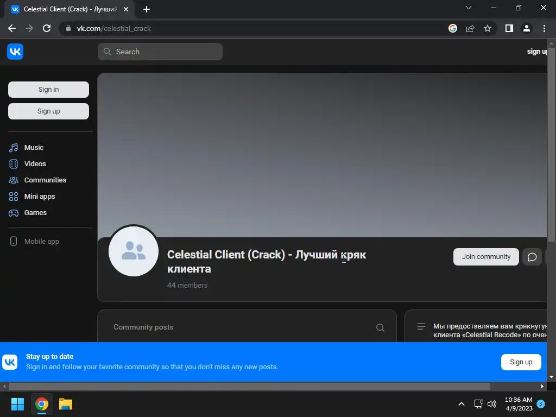
Task: Click the community description text
Action: [x=490, y=331]
